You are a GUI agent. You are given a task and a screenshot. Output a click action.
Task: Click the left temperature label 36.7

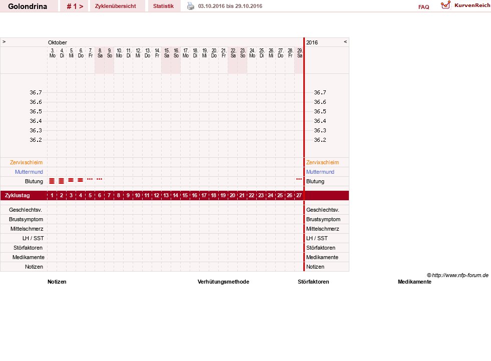(36, 92)
